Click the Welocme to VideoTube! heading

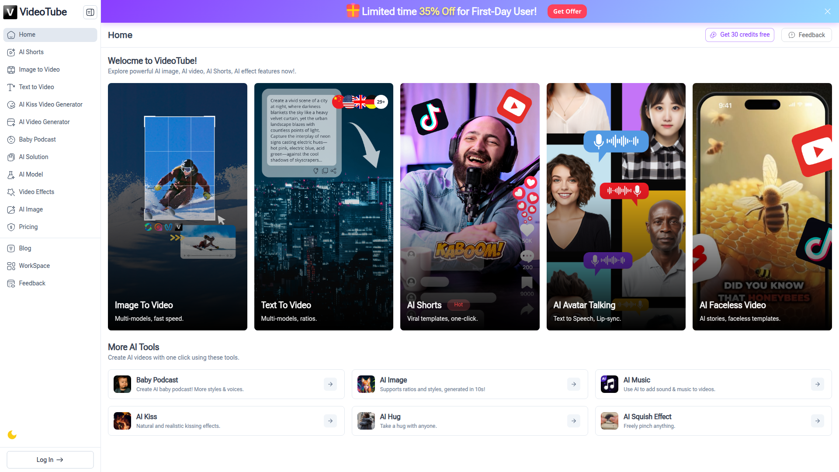coord(152,61)
